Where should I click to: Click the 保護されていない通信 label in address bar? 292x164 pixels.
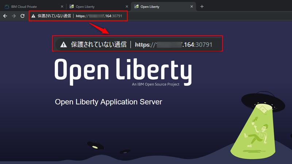(54, 16)
